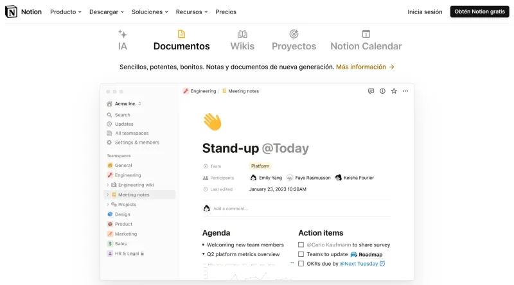This screenshot has width=514, height=285.
Task: Click the comments icon in page header
Action: tap(371, 91)
